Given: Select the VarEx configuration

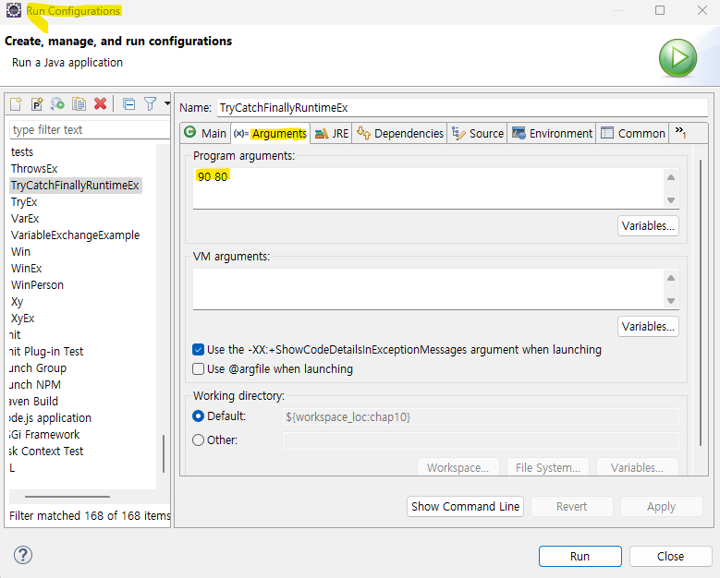Looking at the screenshot, I should [x=25, y=218].
